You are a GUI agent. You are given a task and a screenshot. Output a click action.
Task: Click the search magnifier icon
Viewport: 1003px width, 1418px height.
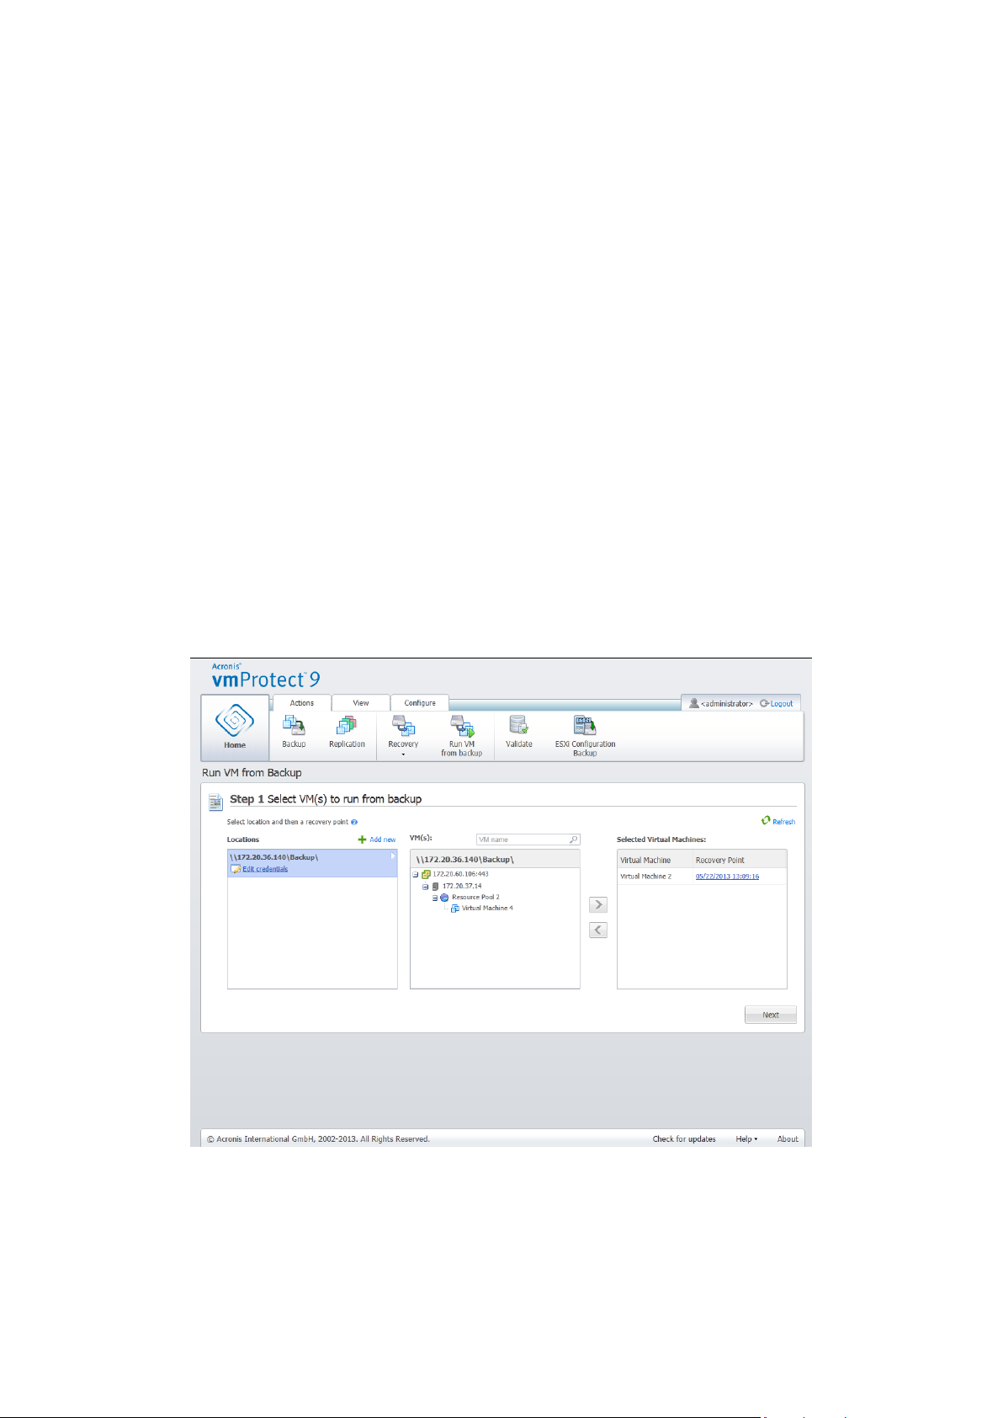pyautogui.click(x=574, y=840)
